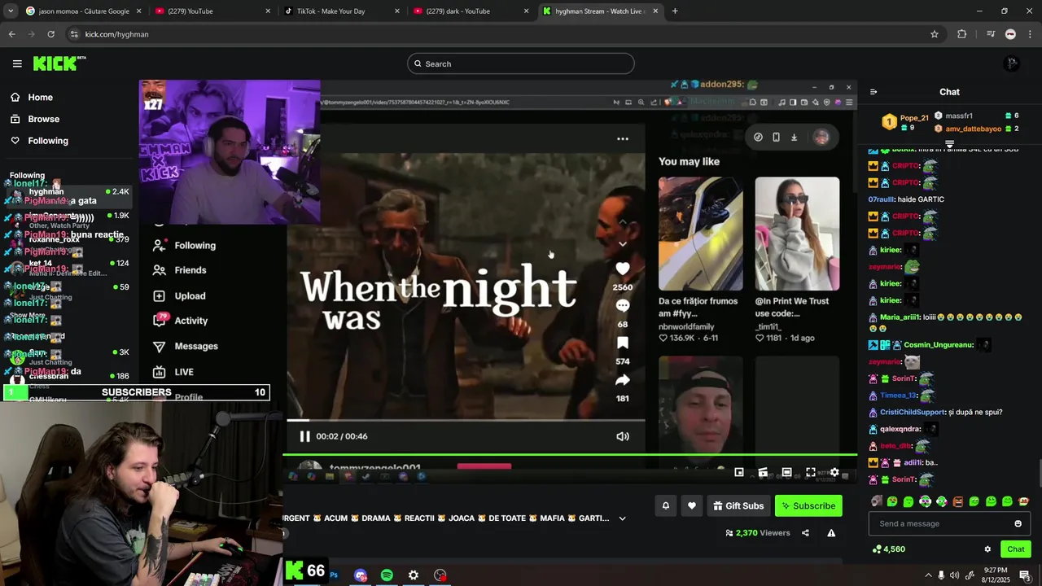Like the TikTok video heart
Image resolution: width=1042 pixels, height=586 pixels.
click(x=623, y=269)
